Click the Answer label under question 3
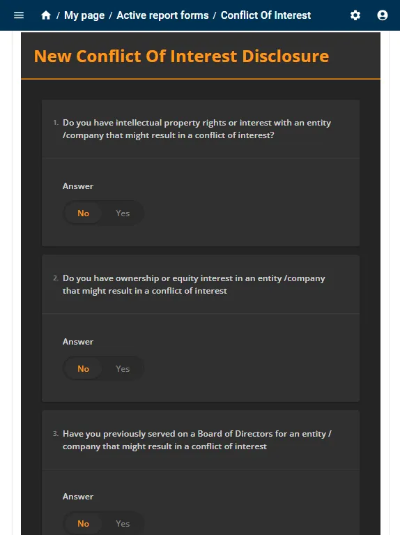400x535 pixels. 78,497
